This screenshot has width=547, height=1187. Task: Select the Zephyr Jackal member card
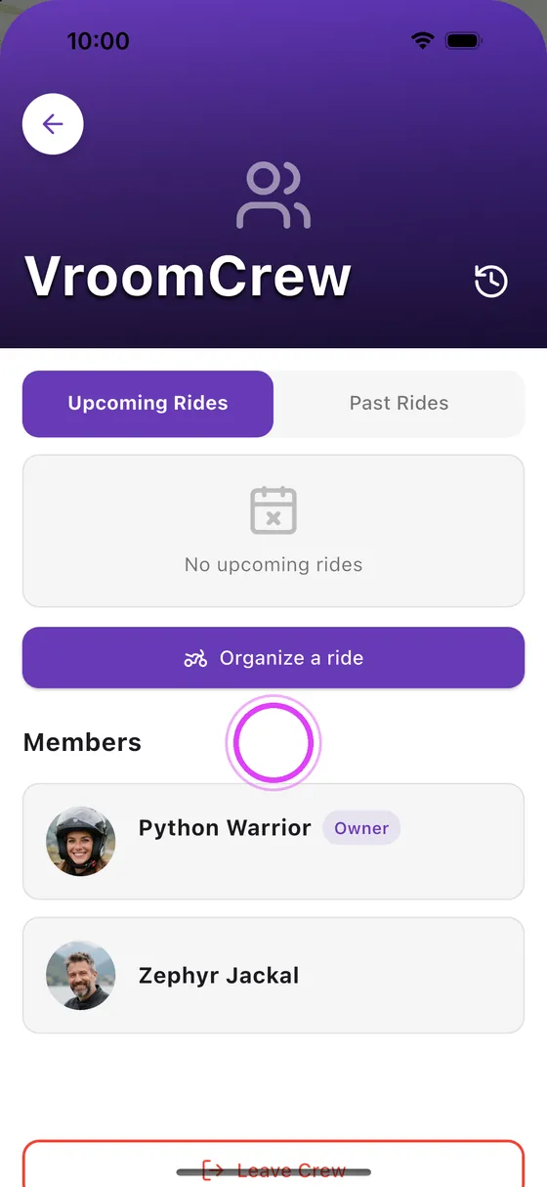coord(273,975)
